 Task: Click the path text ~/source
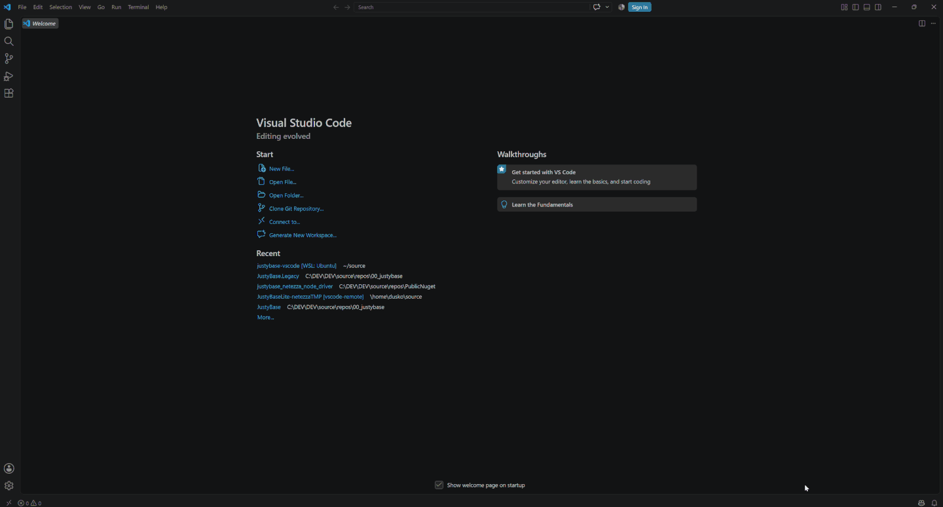[354, 266]
